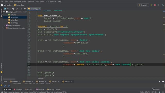The height and width of the screenshot is (93, 165).
Task: Hide the Project panel with minus icon
Action: 25,9
